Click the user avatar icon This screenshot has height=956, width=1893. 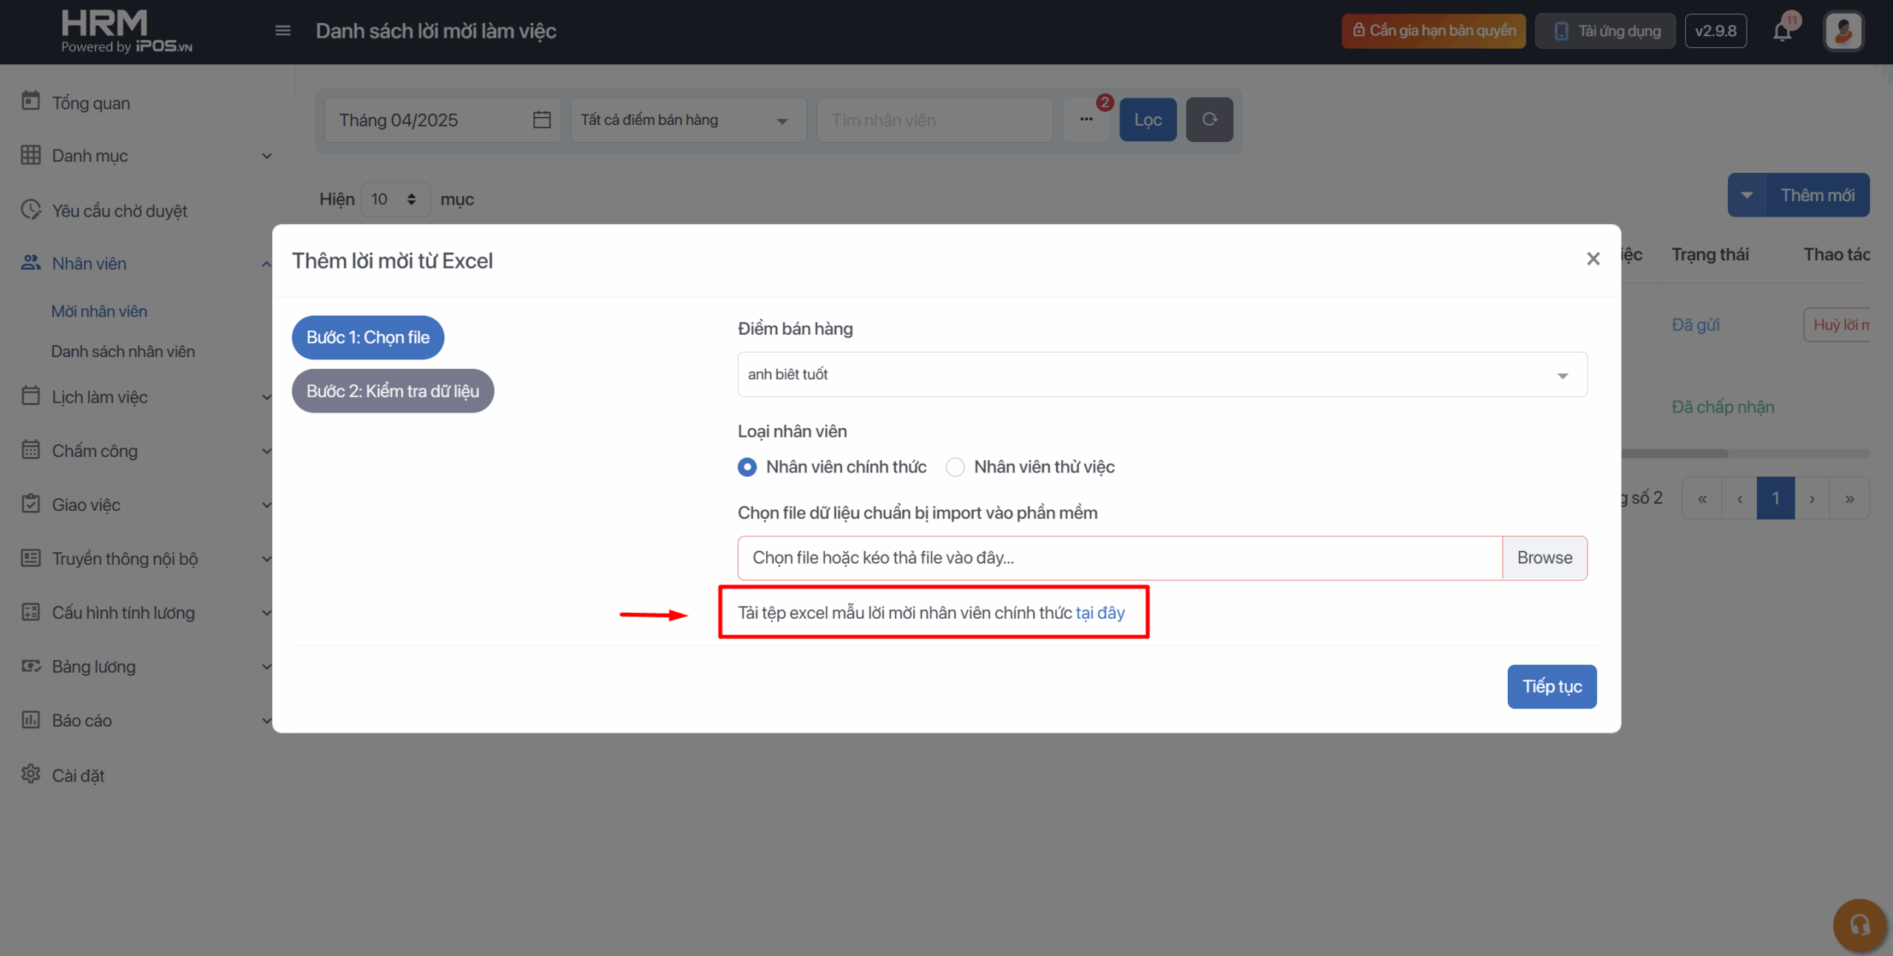[1843, 31]
